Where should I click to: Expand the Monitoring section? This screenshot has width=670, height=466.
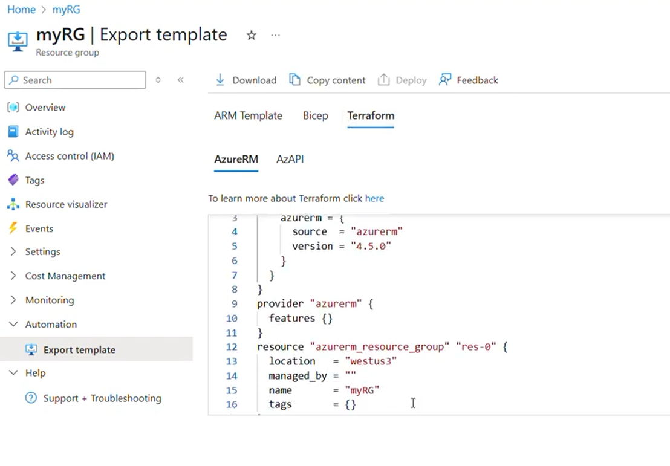[13, 300]
